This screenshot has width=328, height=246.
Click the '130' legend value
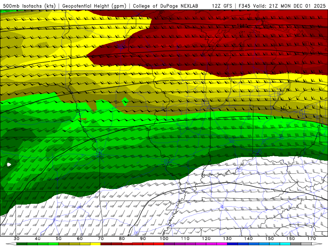click(x=227, y=239)
